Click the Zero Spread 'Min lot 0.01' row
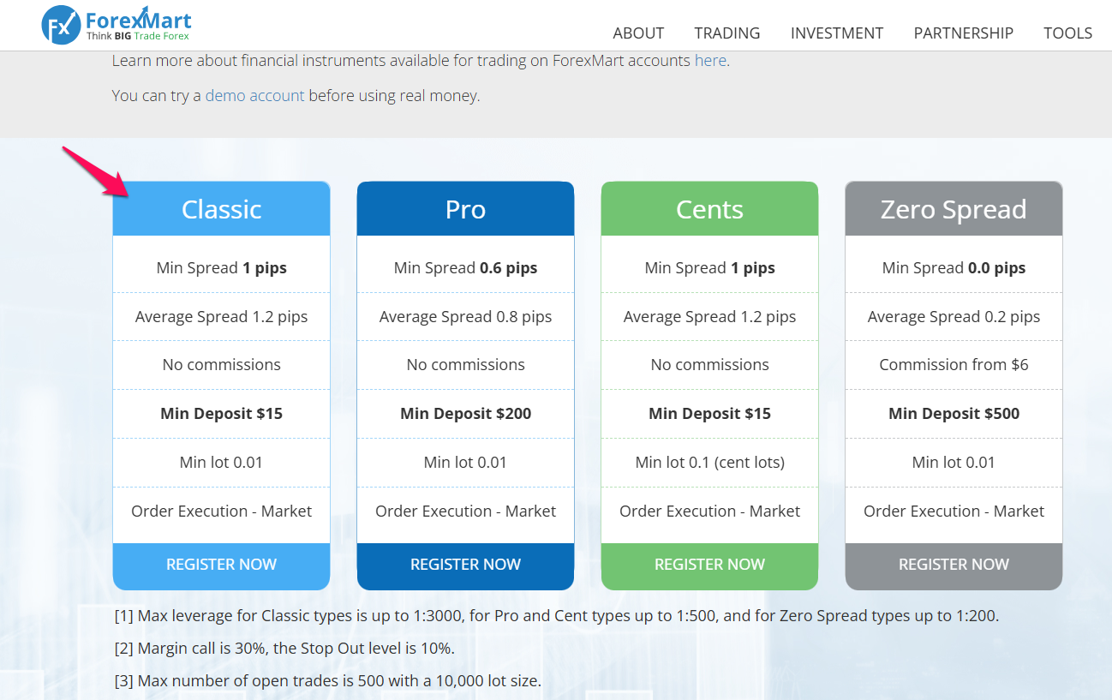Viewport: 1112px width, 700px height. pos(954,463)
